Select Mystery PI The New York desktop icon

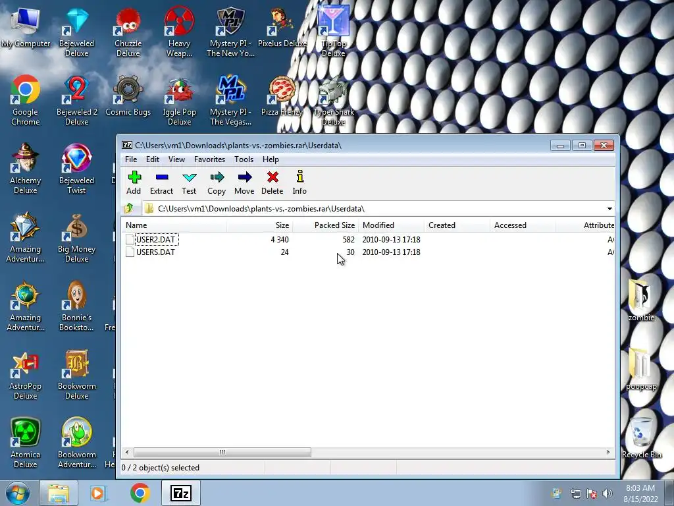(x=231, y=33)
